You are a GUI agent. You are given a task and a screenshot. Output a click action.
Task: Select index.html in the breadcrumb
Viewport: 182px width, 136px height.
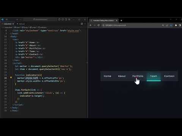8,27
